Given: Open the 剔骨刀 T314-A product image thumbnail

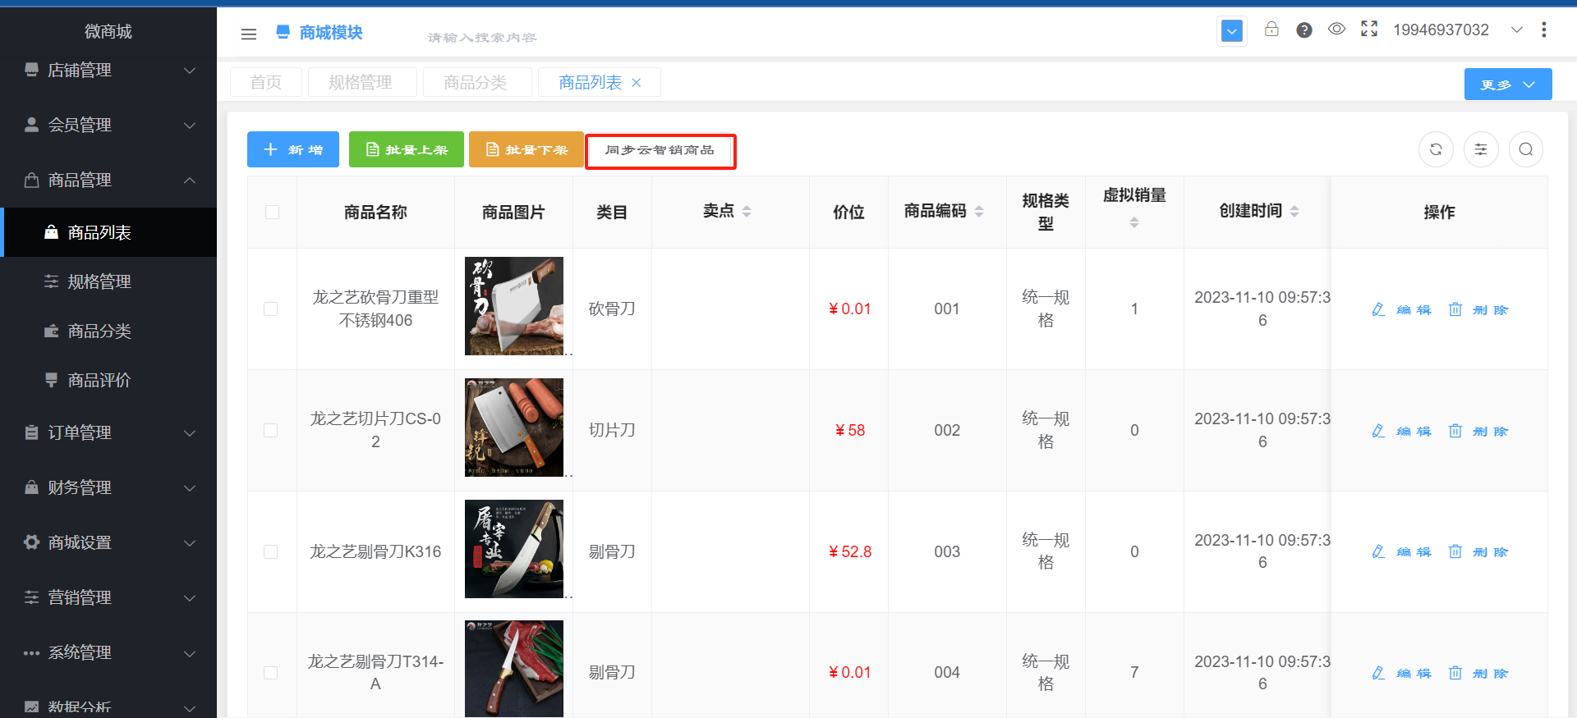Looking at the screenshot, I should (514, 669).
